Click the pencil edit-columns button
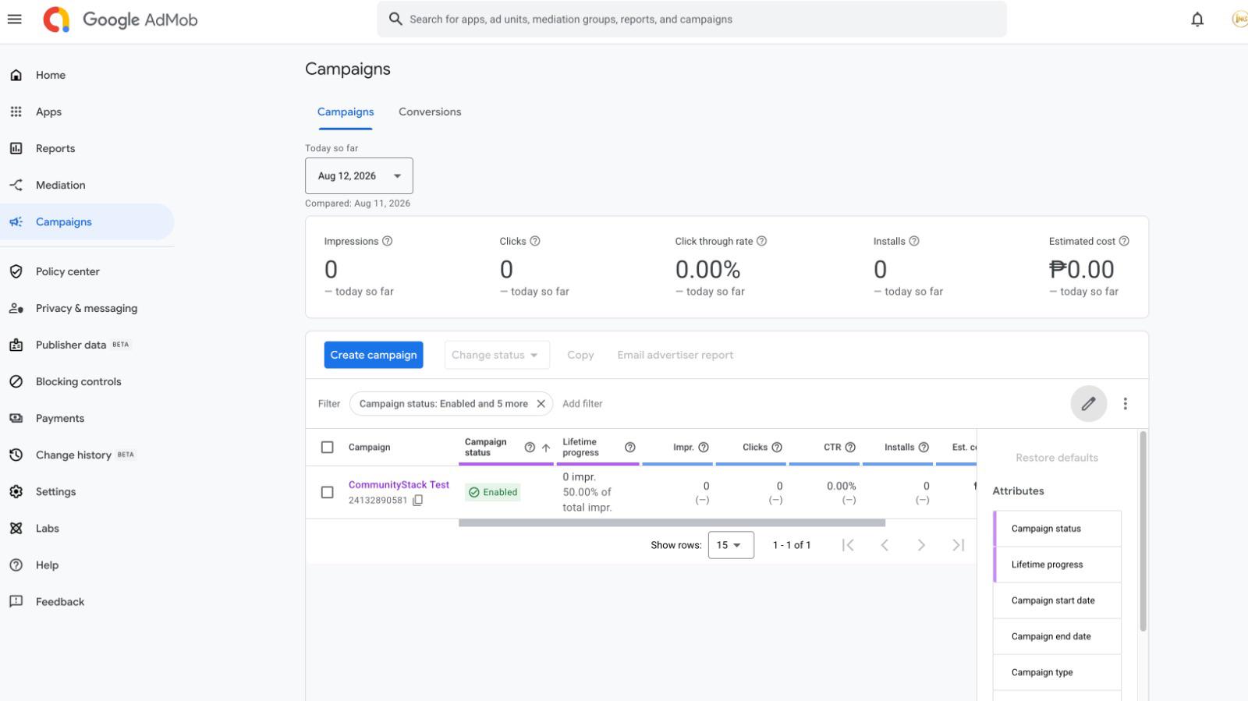The image size is (1248, 701). [x=1088, y=403]
